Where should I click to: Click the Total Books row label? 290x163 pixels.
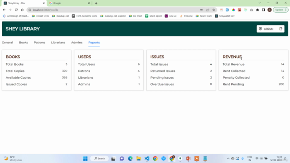[x=14, y=64]
